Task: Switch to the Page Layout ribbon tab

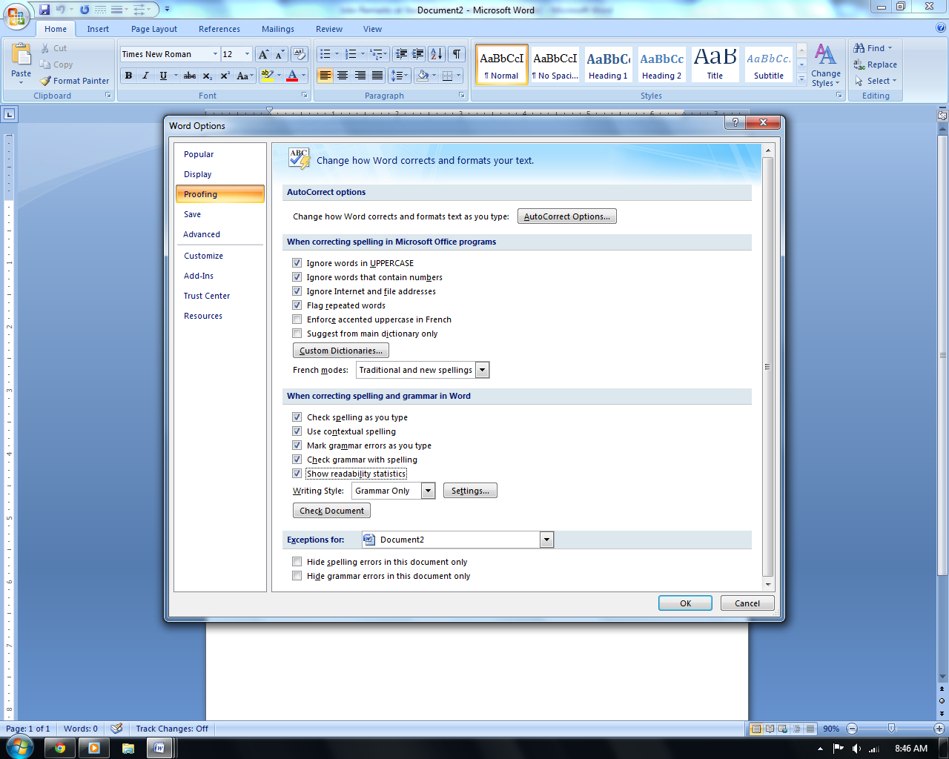Action: coord(154,29)
